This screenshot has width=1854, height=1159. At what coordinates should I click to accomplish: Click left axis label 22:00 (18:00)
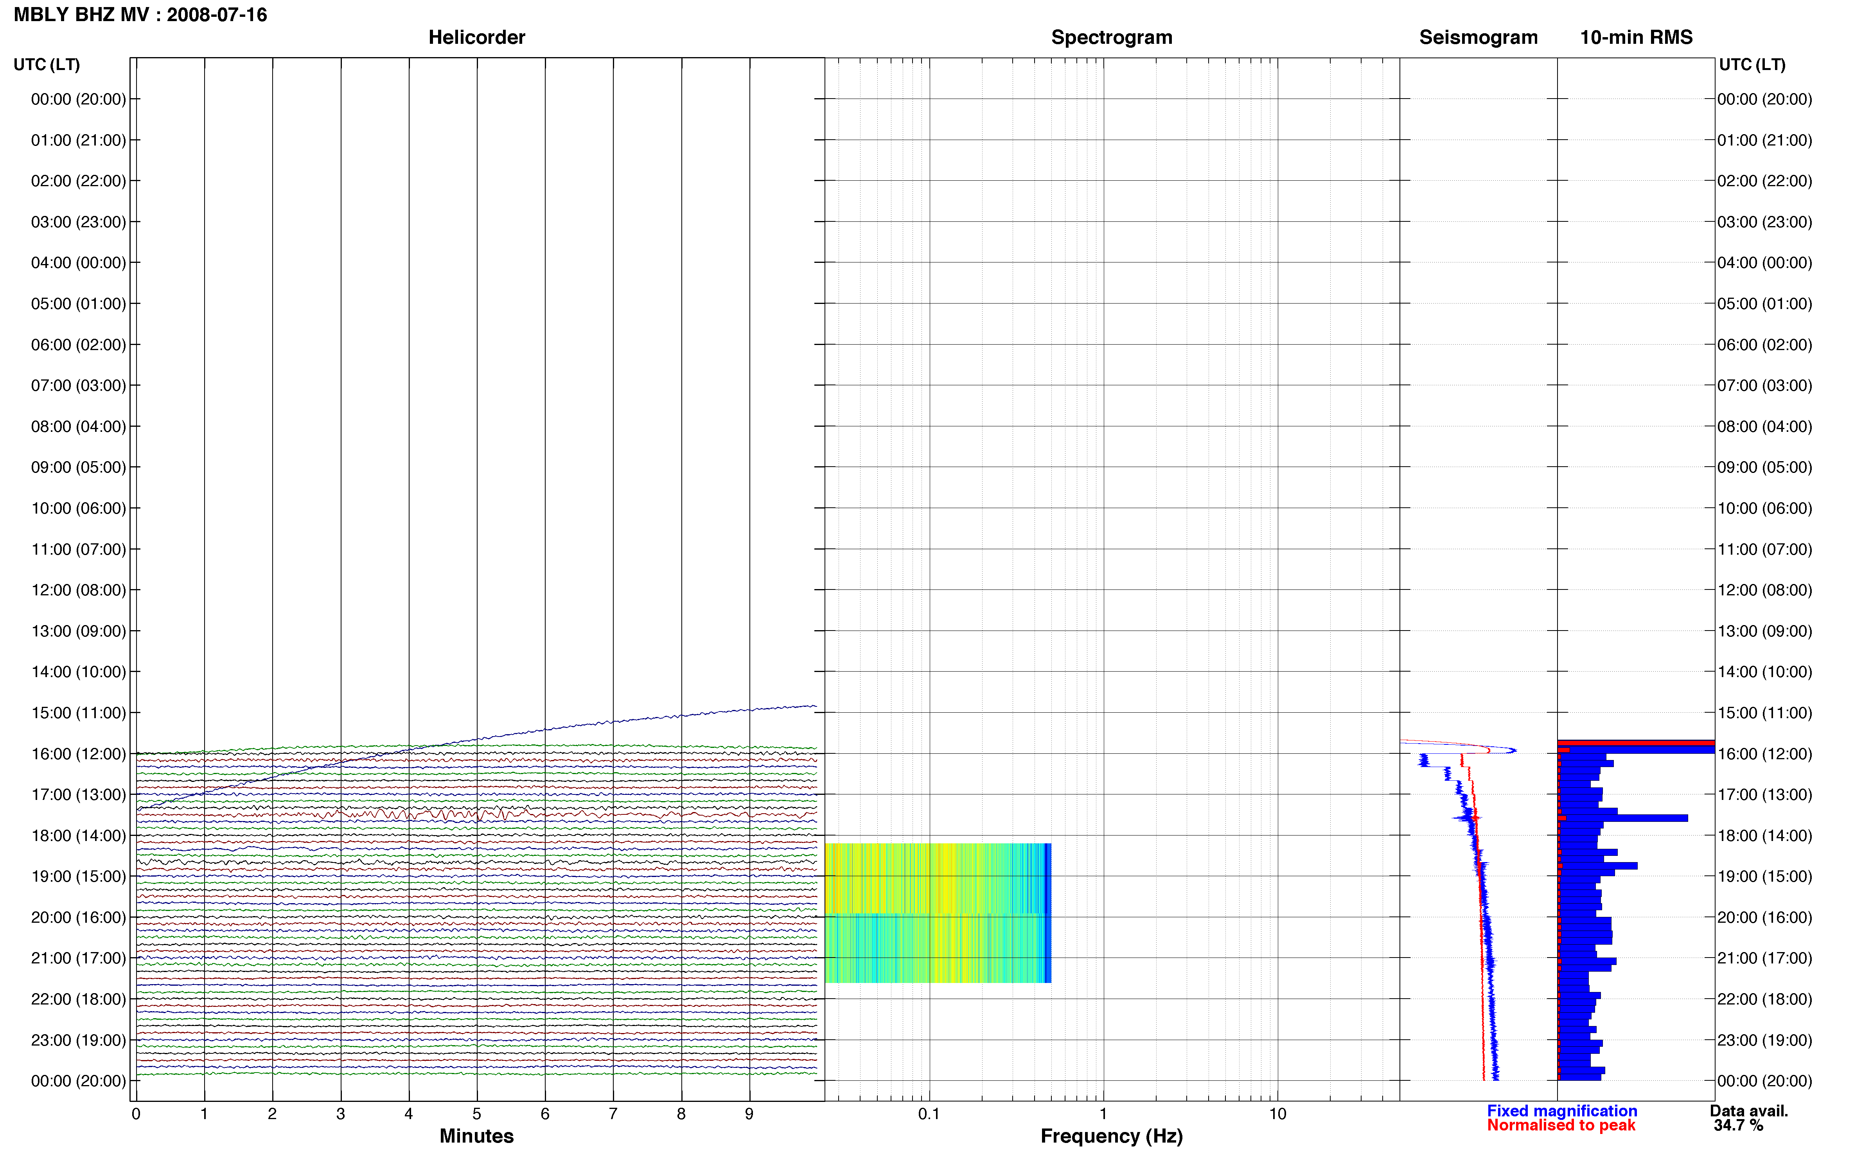[x=78, y=999]
